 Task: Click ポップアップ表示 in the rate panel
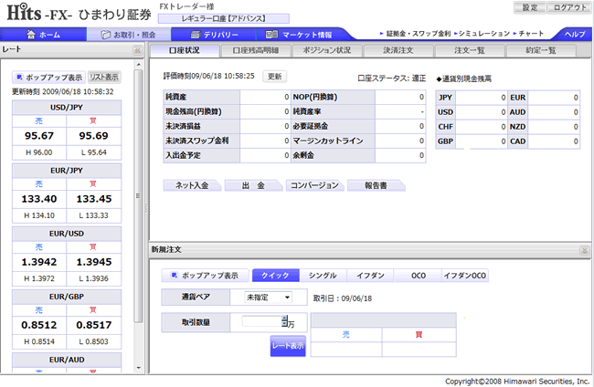click(48, 78)
